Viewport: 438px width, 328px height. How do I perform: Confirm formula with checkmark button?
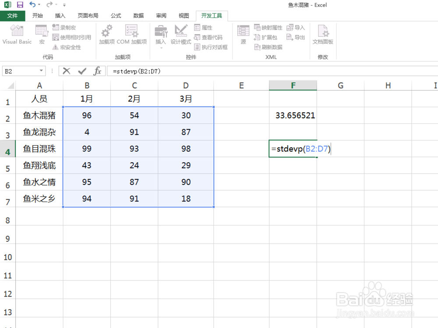tap(82, 71)
